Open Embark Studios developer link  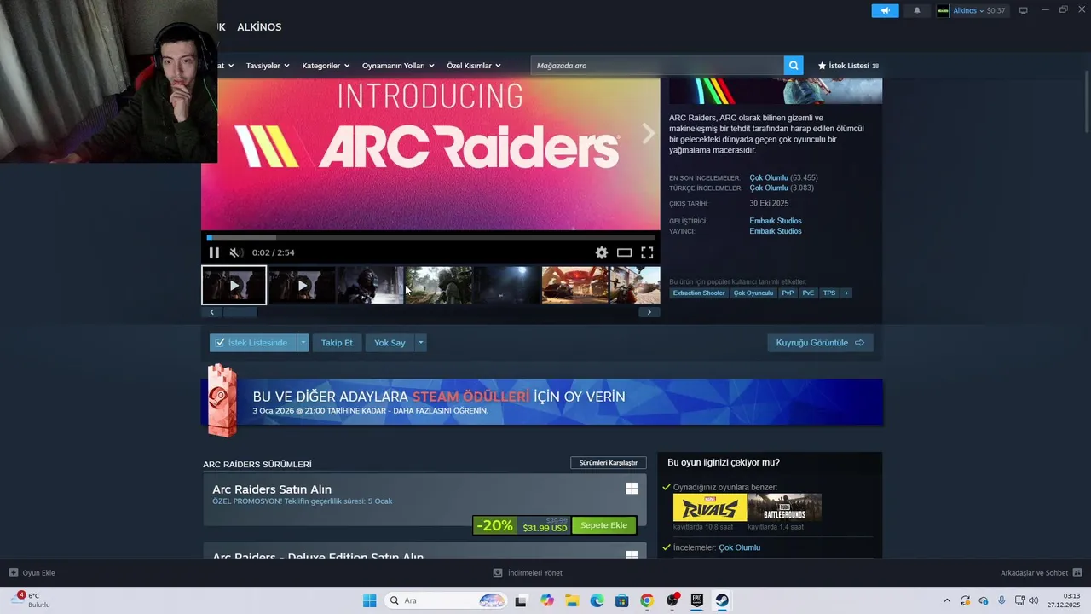776,221
